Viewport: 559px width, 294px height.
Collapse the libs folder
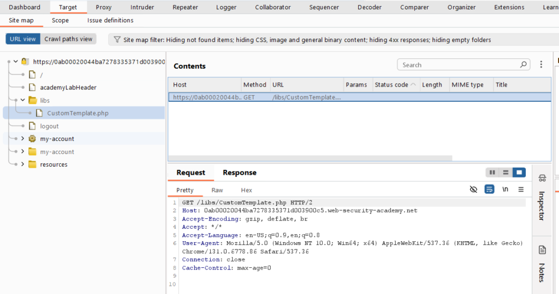(22, 100)
